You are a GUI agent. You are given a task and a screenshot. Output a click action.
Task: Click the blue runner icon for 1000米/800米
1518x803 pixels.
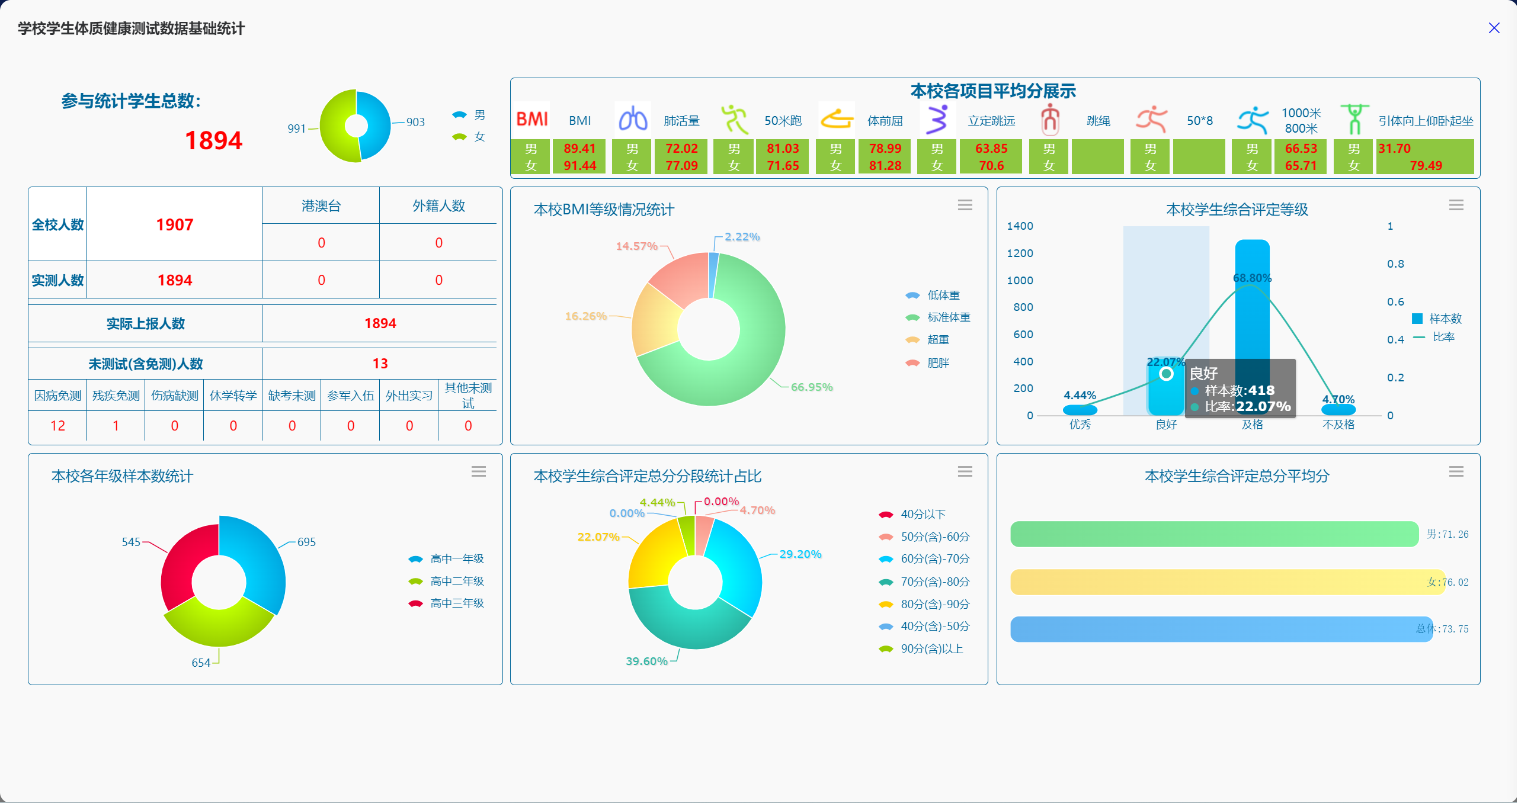[x=1252, y=120]
